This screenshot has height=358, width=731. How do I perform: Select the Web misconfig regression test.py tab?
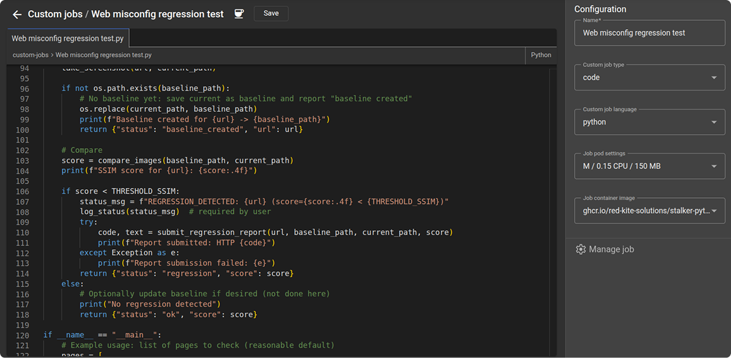(67, 39)
